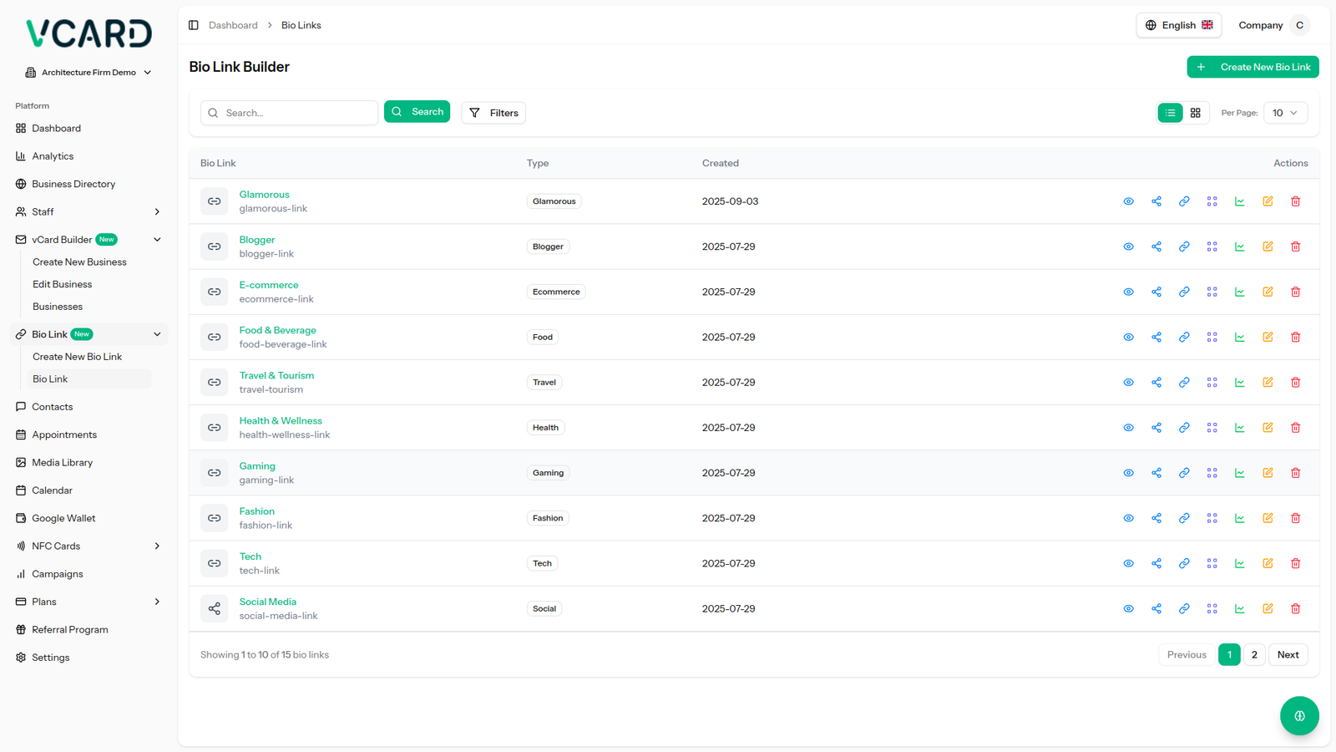This screenshot has height=752, width=1336.
Task: Open the Per Page dropdown
Action: pyautogui.click(x=1284, y=113)
